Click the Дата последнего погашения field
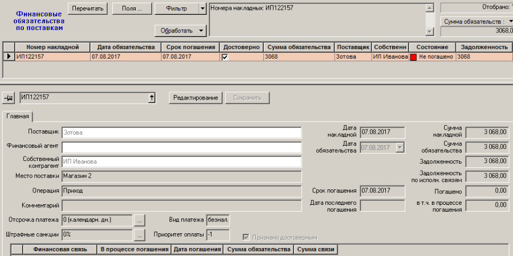Image resolution: width=513 pixels, height=256 pixels. (382, 206)
